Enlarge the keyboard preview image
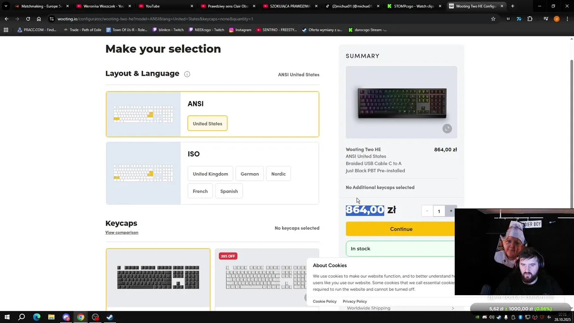This screenshot has height=323, width=574. click(447, 129)
